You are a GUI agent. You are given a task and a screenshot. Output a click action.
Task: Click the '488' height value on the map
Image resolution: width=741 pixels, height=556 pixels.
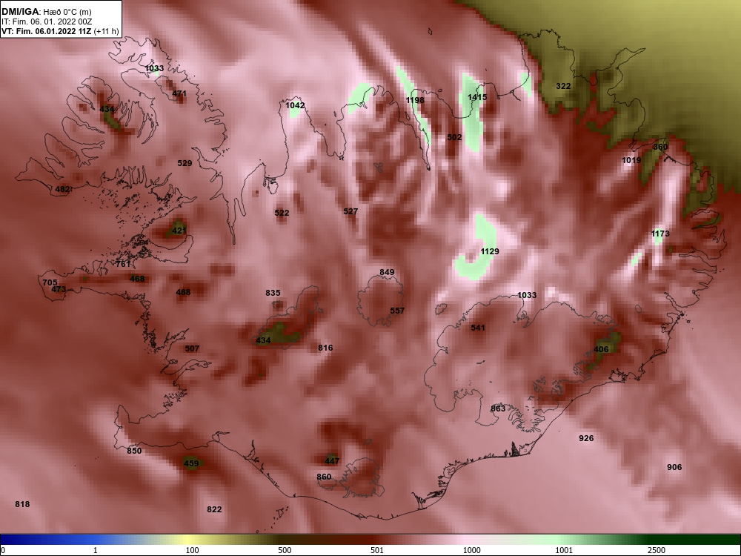(x=183, y=292)
